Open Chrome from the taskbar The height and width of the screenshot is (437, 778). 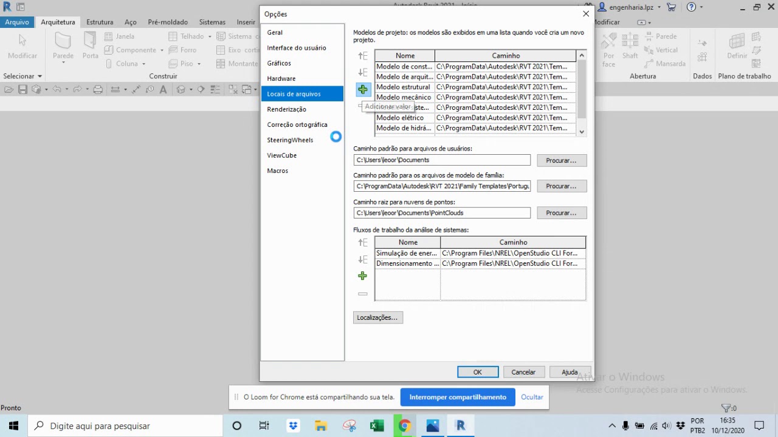[404, 426]
